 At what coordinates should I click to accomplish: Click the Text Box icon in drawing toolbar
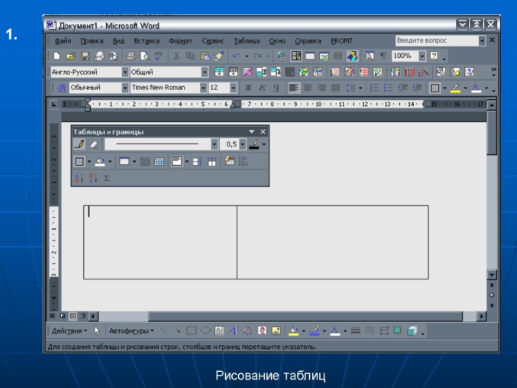click(x=219, y=330)
